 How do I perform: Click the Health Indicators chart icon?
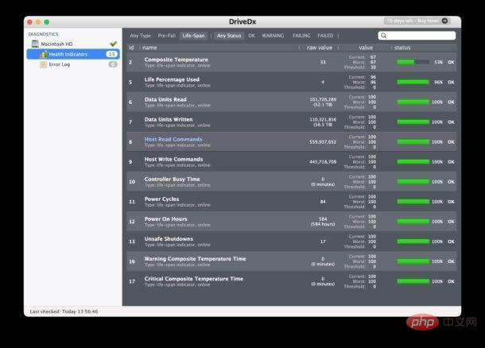(x=43, y=54)
